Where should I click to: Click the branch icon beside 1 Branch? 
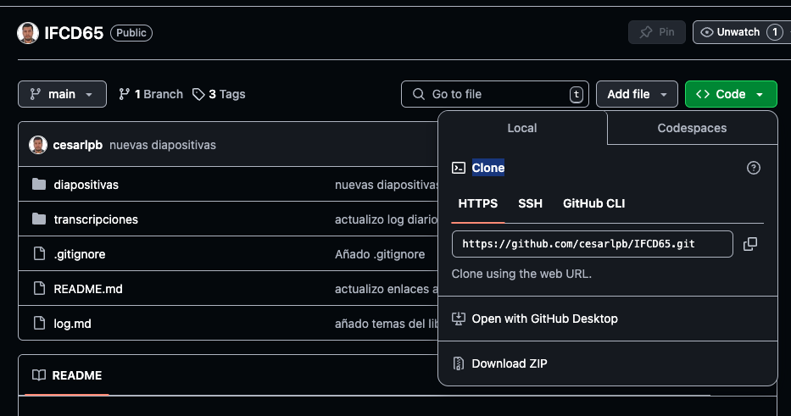(x=124, y=94)
